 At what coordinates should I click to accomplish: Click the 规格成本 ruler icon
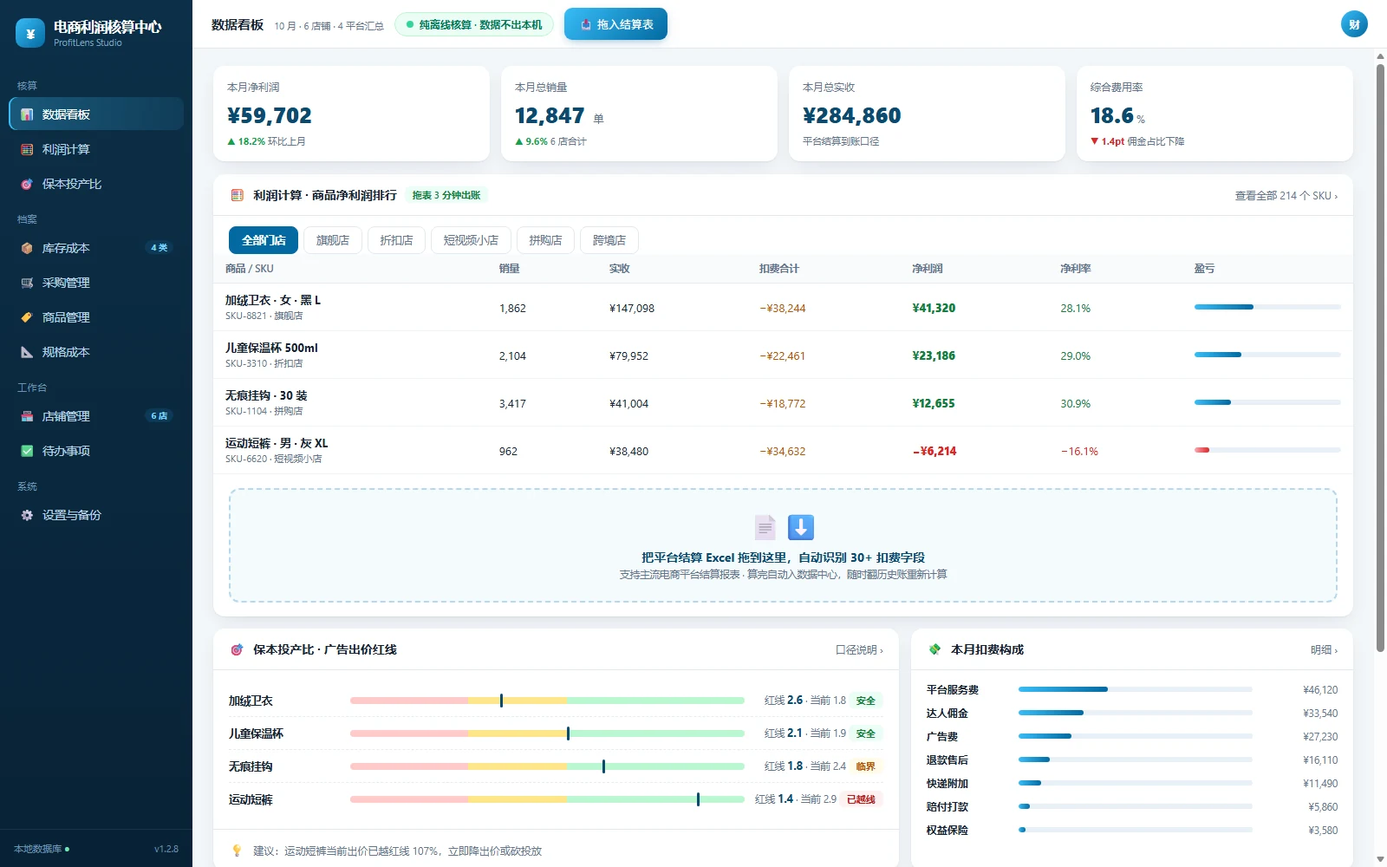click(x=27, y=352)
